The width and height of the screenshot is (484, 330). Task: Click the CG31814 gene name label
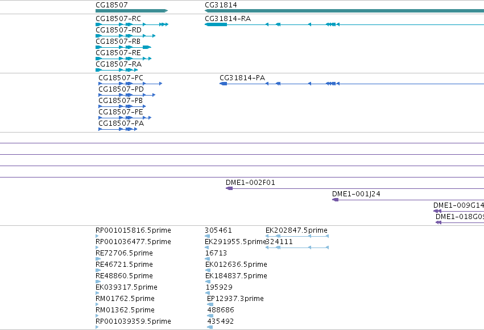(x=221, y=5)
